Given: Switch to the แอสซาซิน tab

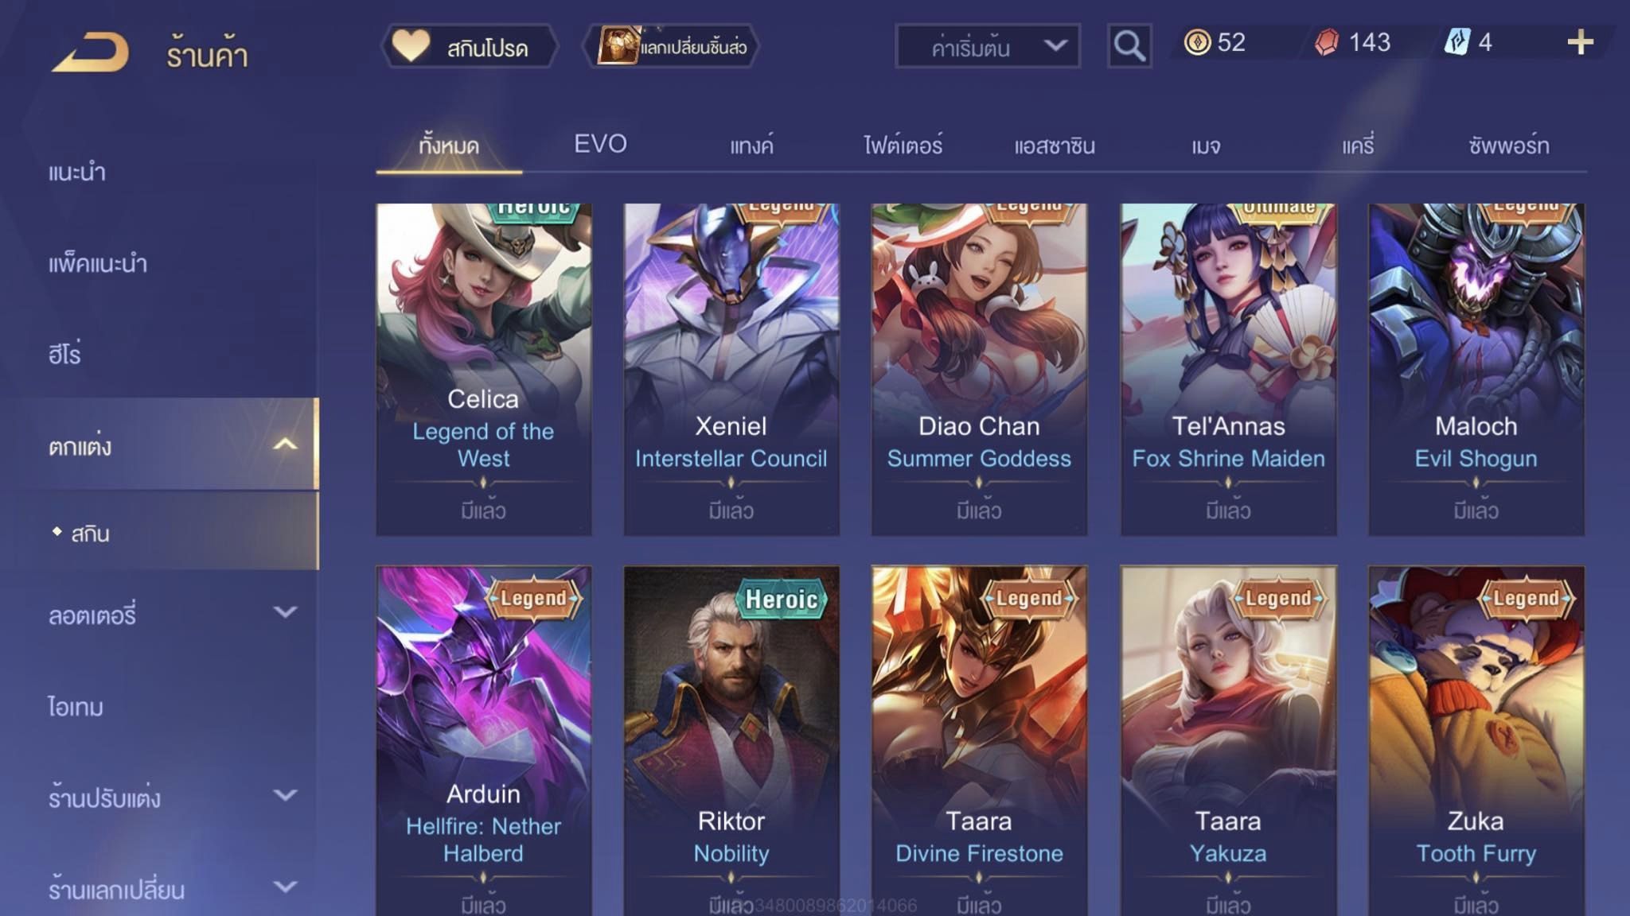Looking at the screenshot, I should [x=1055, y=146].
